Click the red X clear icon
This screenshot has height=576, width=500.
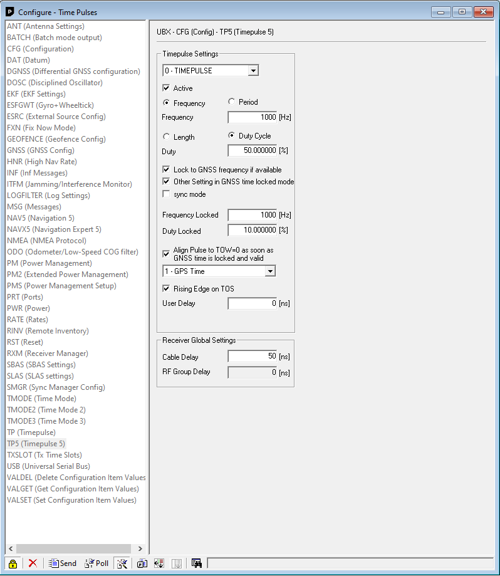[33, 563]
